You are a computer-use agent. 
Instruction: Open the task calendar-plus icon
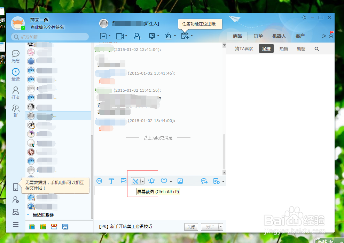click(x=185, y=36)
